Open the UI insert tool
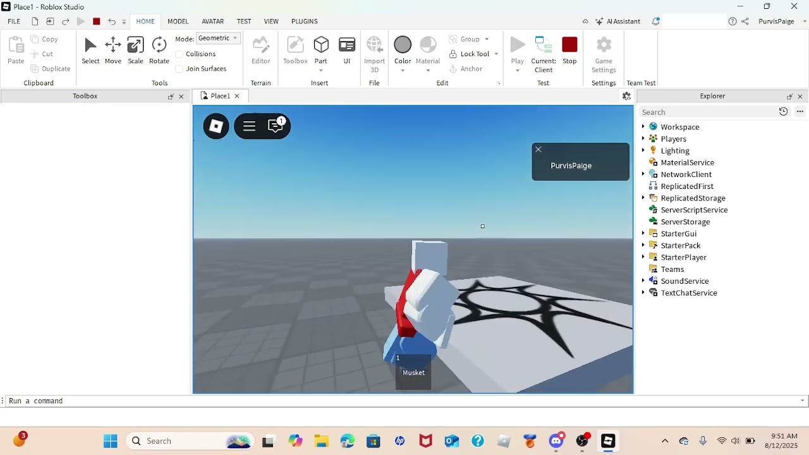Screen dimensions: 809x455 tap(347, 51)
